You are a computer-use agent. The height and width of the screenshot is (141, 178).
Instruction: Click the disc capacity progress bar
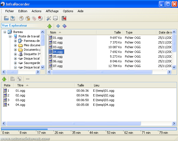89,129
